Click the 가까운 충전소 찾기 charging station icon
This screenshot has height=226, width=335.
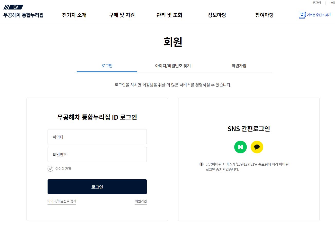click(302, 15)
